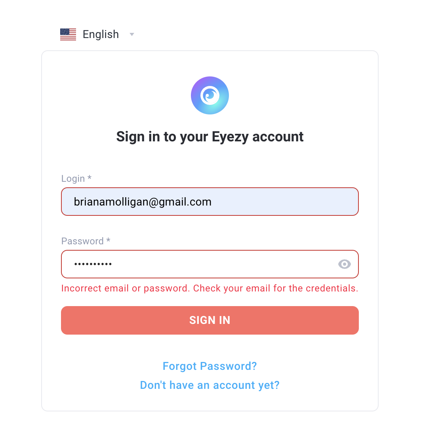This screenshot has height=434, width=423.
Task: Focus the Password input field
Action: tap(210, 264)
